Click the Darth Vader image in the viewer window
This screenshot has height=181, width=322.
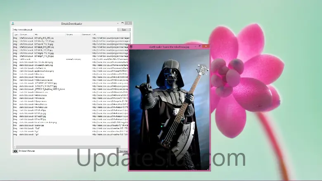[169, 110]
